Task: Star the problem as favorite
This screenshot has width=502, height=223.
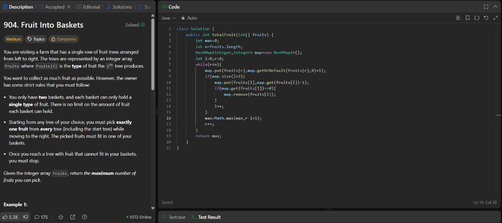Action: click(x=61, y=217)
